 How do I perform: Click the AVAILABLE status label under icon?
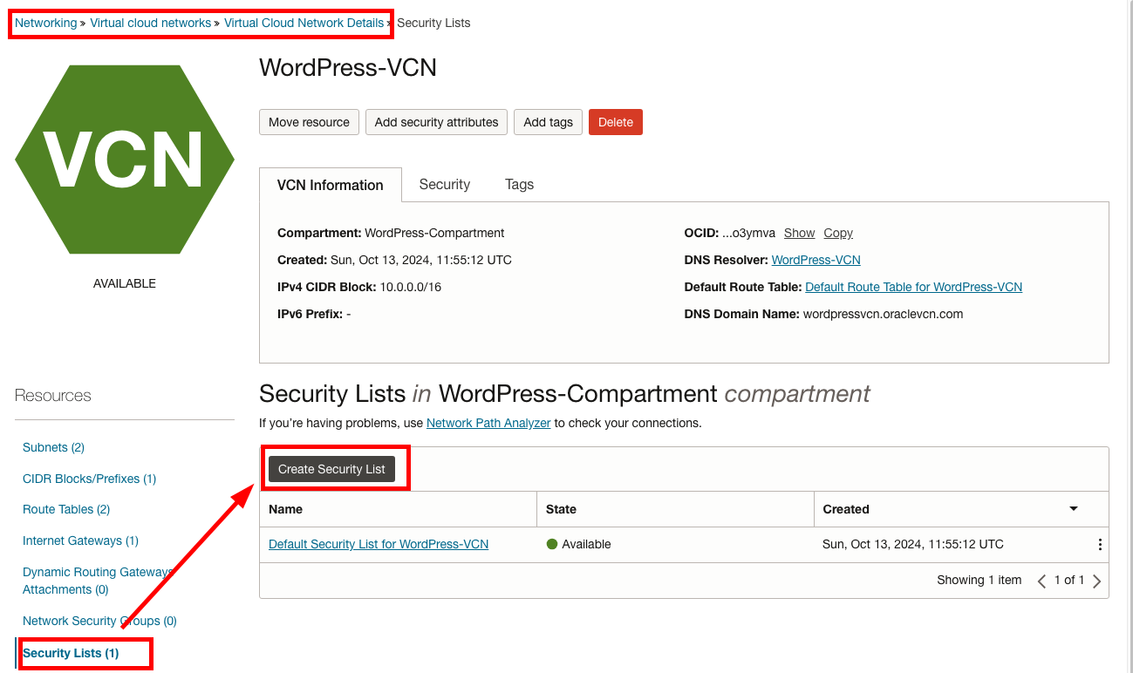125,283
